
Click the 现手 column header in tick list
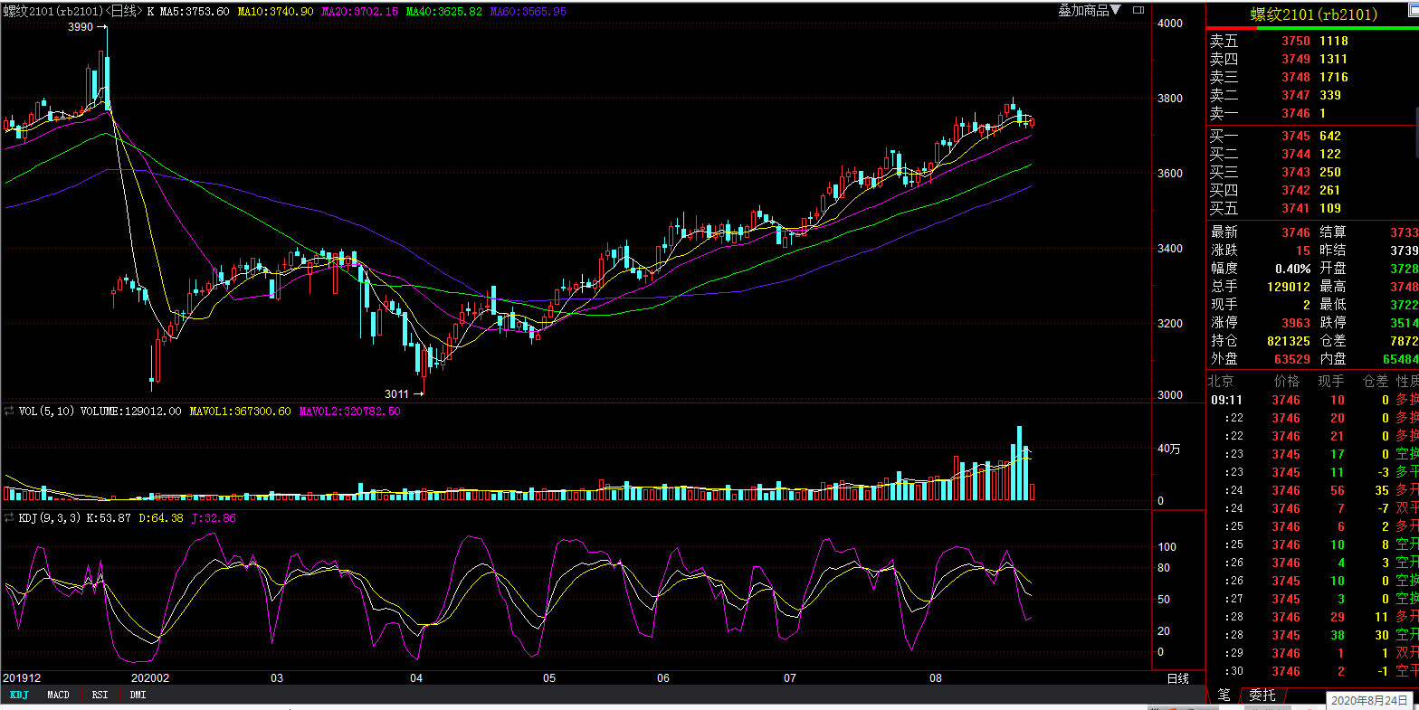(1331, 382)
